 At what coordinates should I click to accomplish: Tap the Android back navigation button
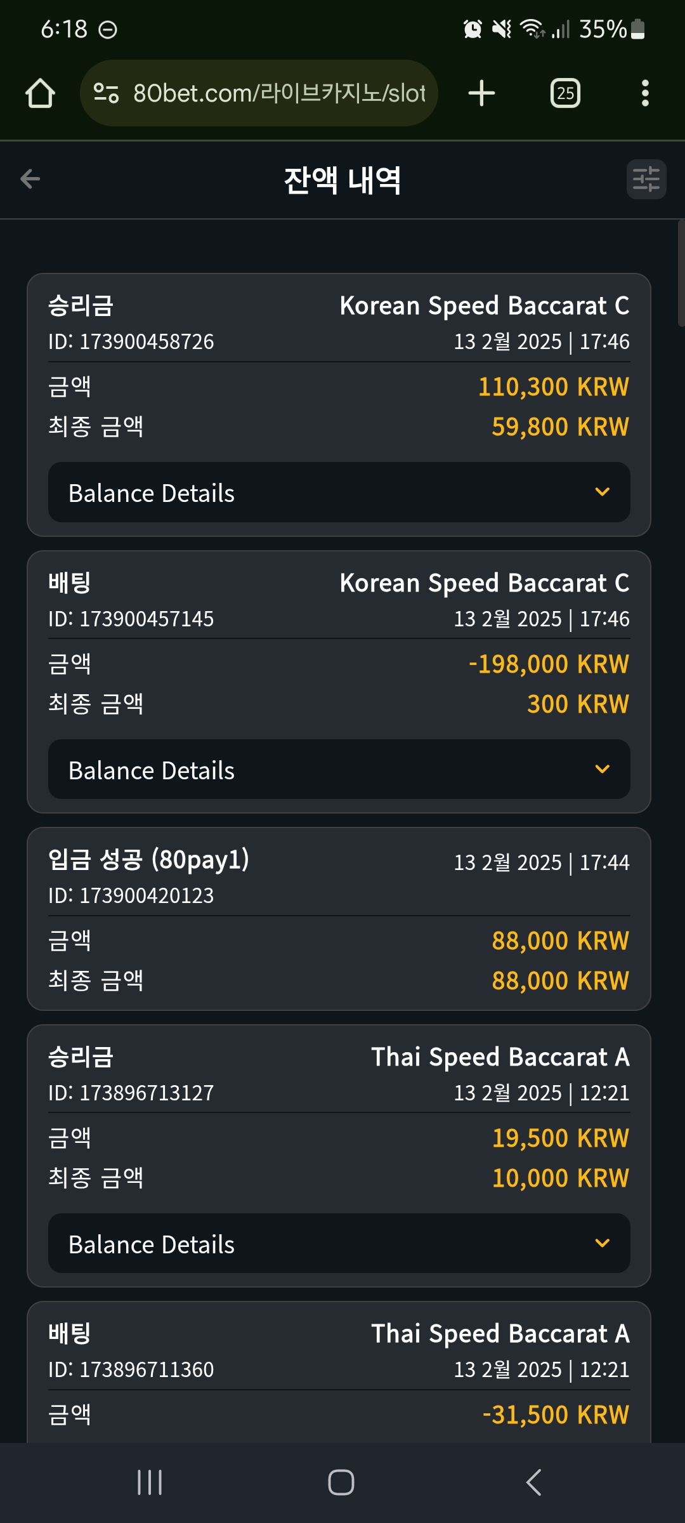pyautogui.click(x=534, y=1482)
